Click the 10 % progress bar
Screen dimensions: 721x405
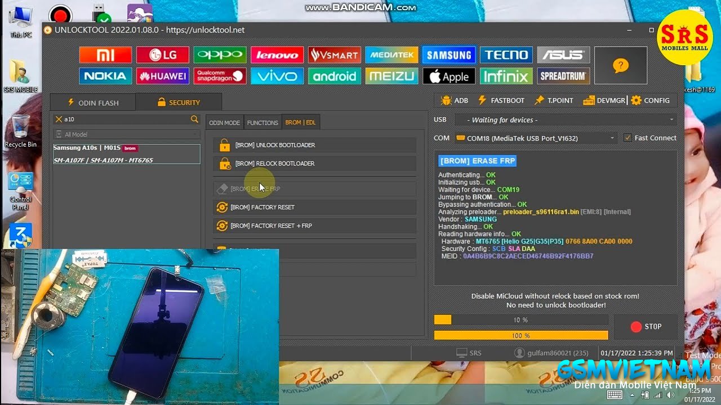(x=520, y=319)
